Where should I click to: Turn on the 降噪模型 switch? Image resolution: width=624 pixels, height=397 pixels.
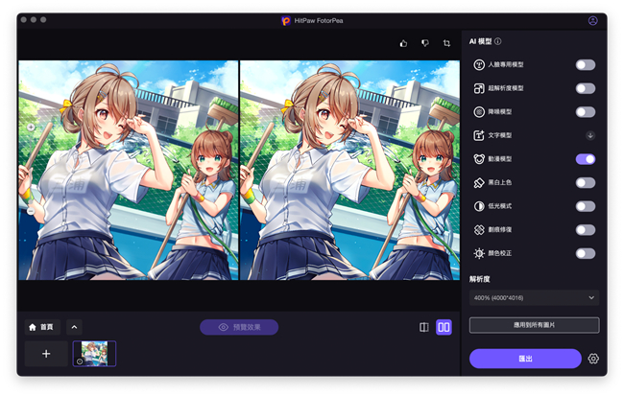[586, 112]
